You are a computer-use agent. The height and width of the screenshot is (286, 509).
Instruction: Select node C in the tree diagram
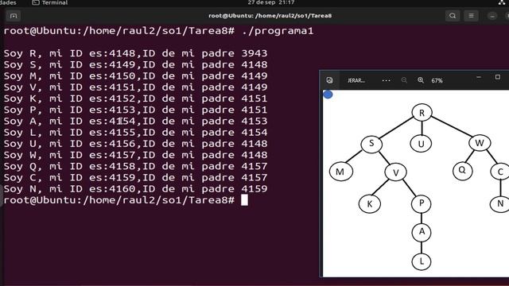tap(500, 172)
